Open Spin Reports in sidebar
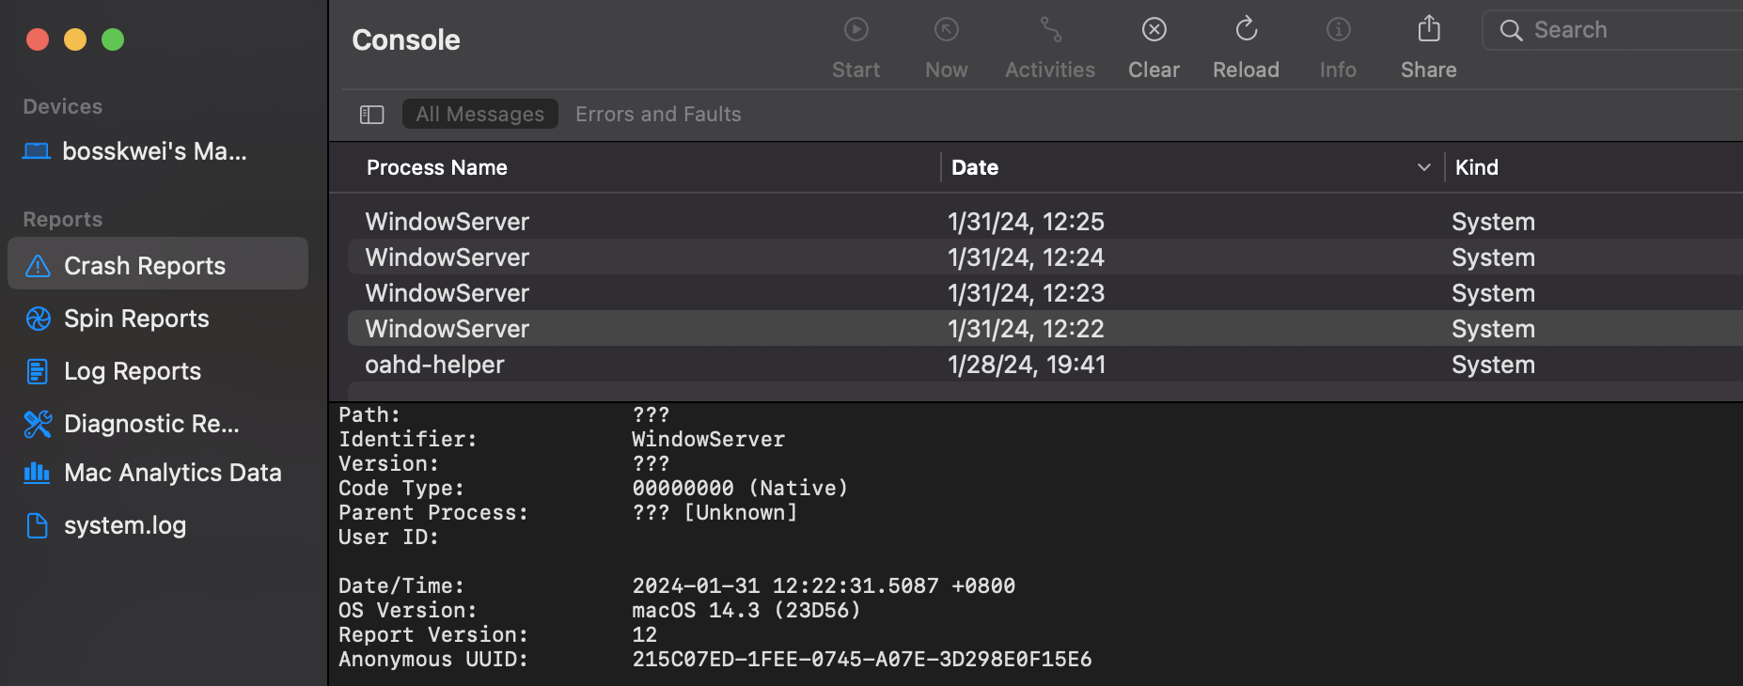Screen dimensions: 1743x686 click(x=136, y=319)
